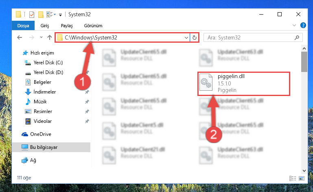Unpin Müzik using its pin icon
This screenshot has height=192, width=313.
click(x=87, y=102)
